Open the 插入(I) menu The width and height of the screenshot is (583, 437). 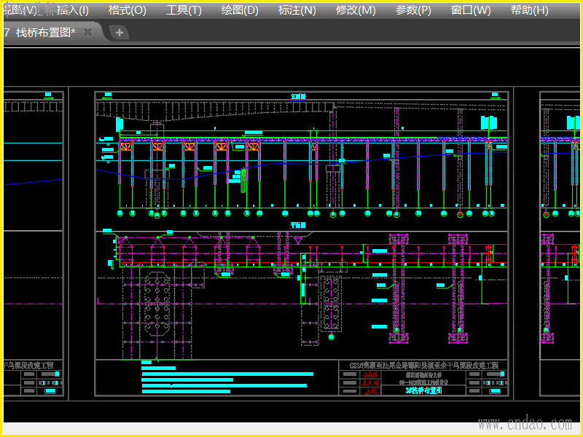[73, 10]
